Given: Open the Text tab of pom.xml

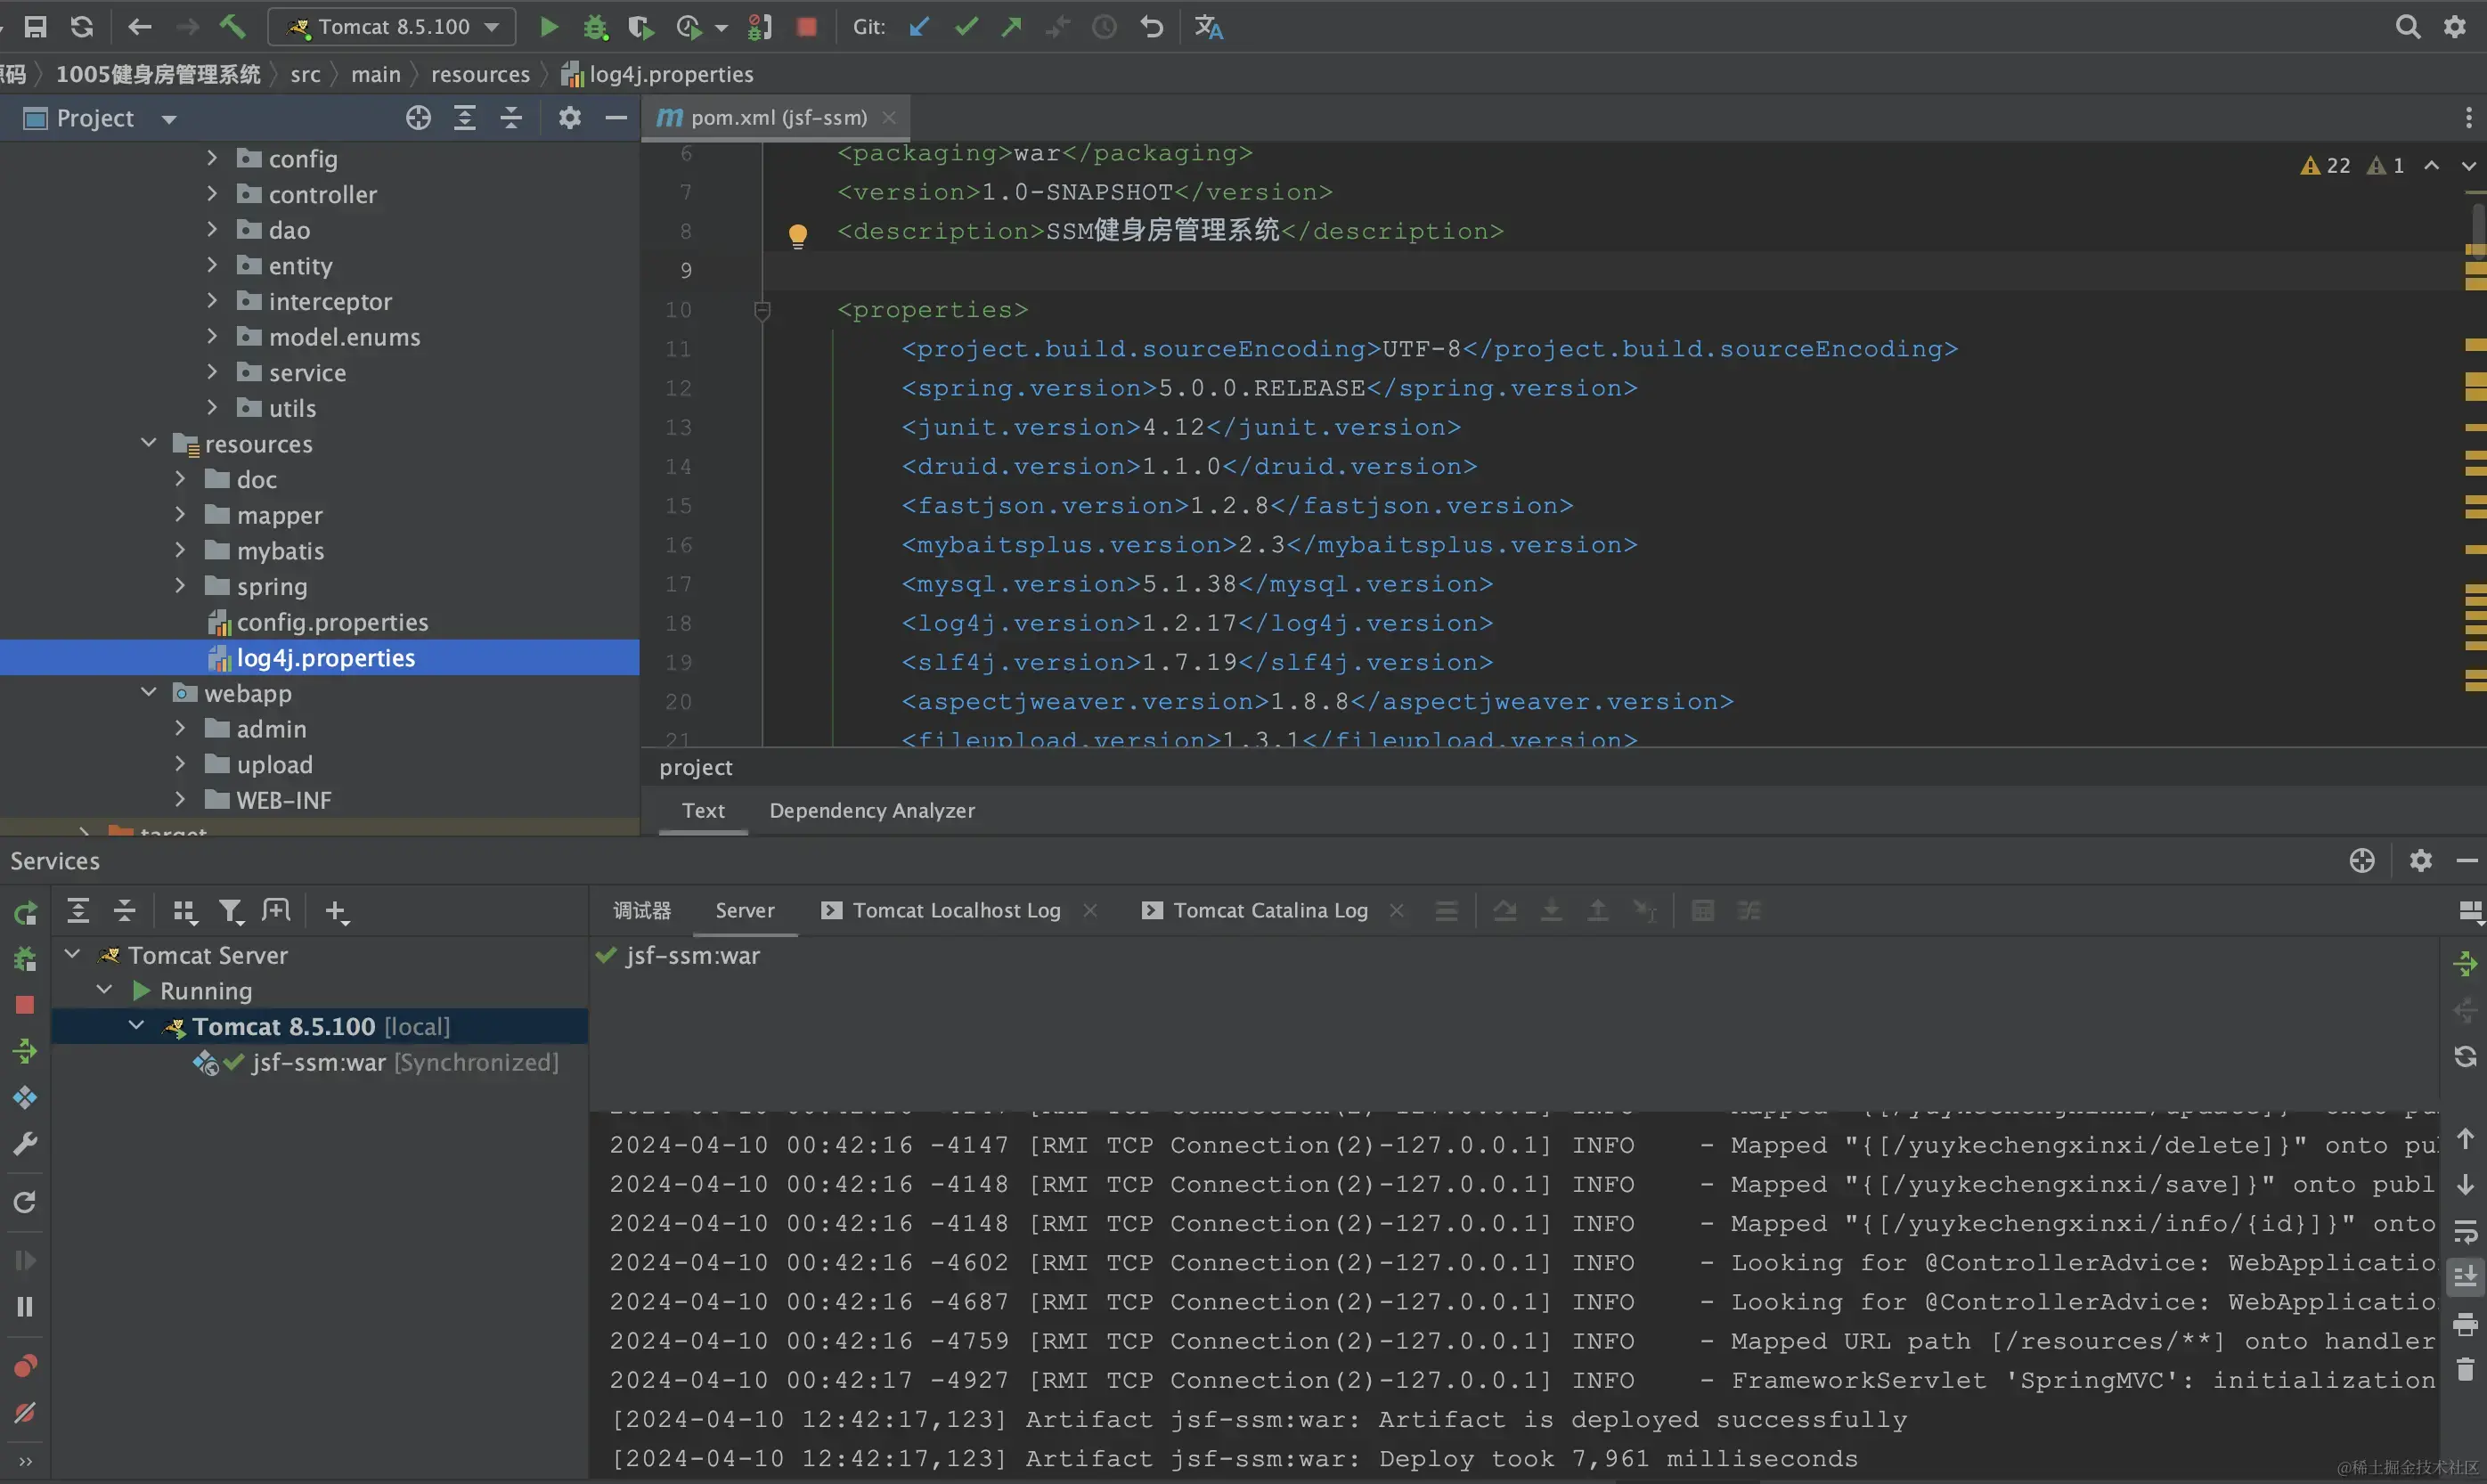Looking at the screenshot, I should coord(703,810).
